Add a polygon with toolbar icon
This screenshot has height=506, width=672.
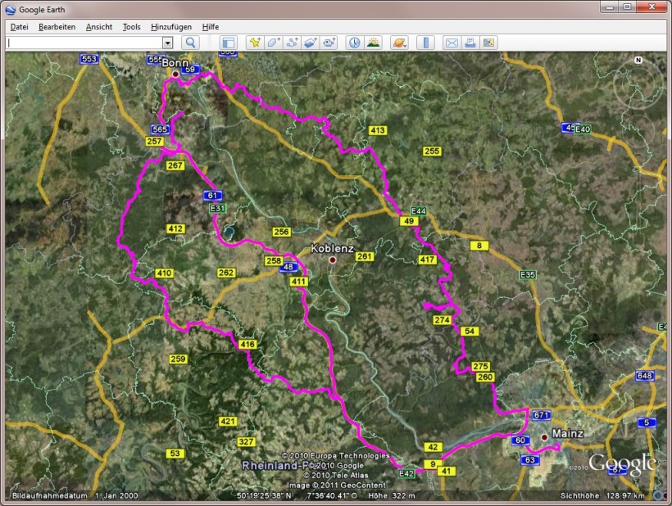click(274, 43)
